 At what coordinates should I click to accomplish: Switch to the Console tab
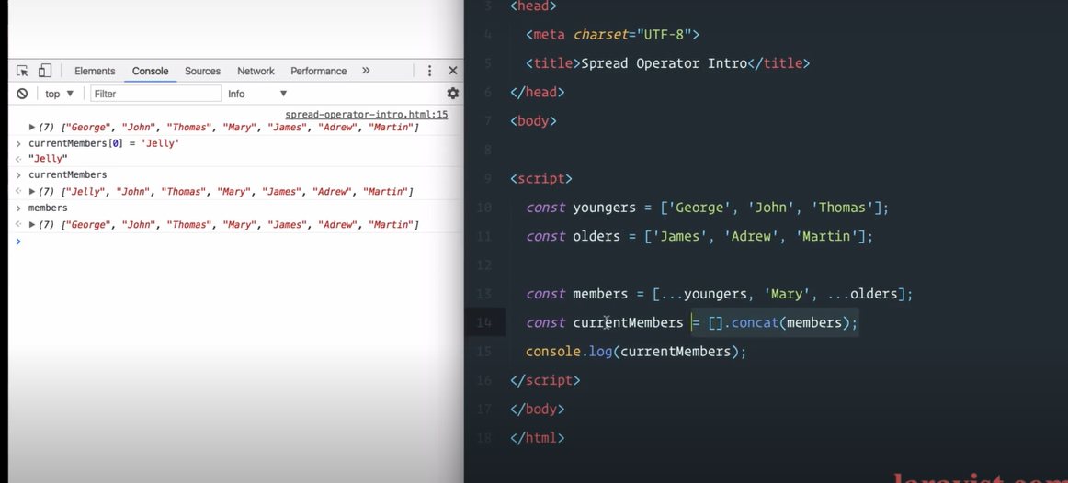(x=150, y=71)
